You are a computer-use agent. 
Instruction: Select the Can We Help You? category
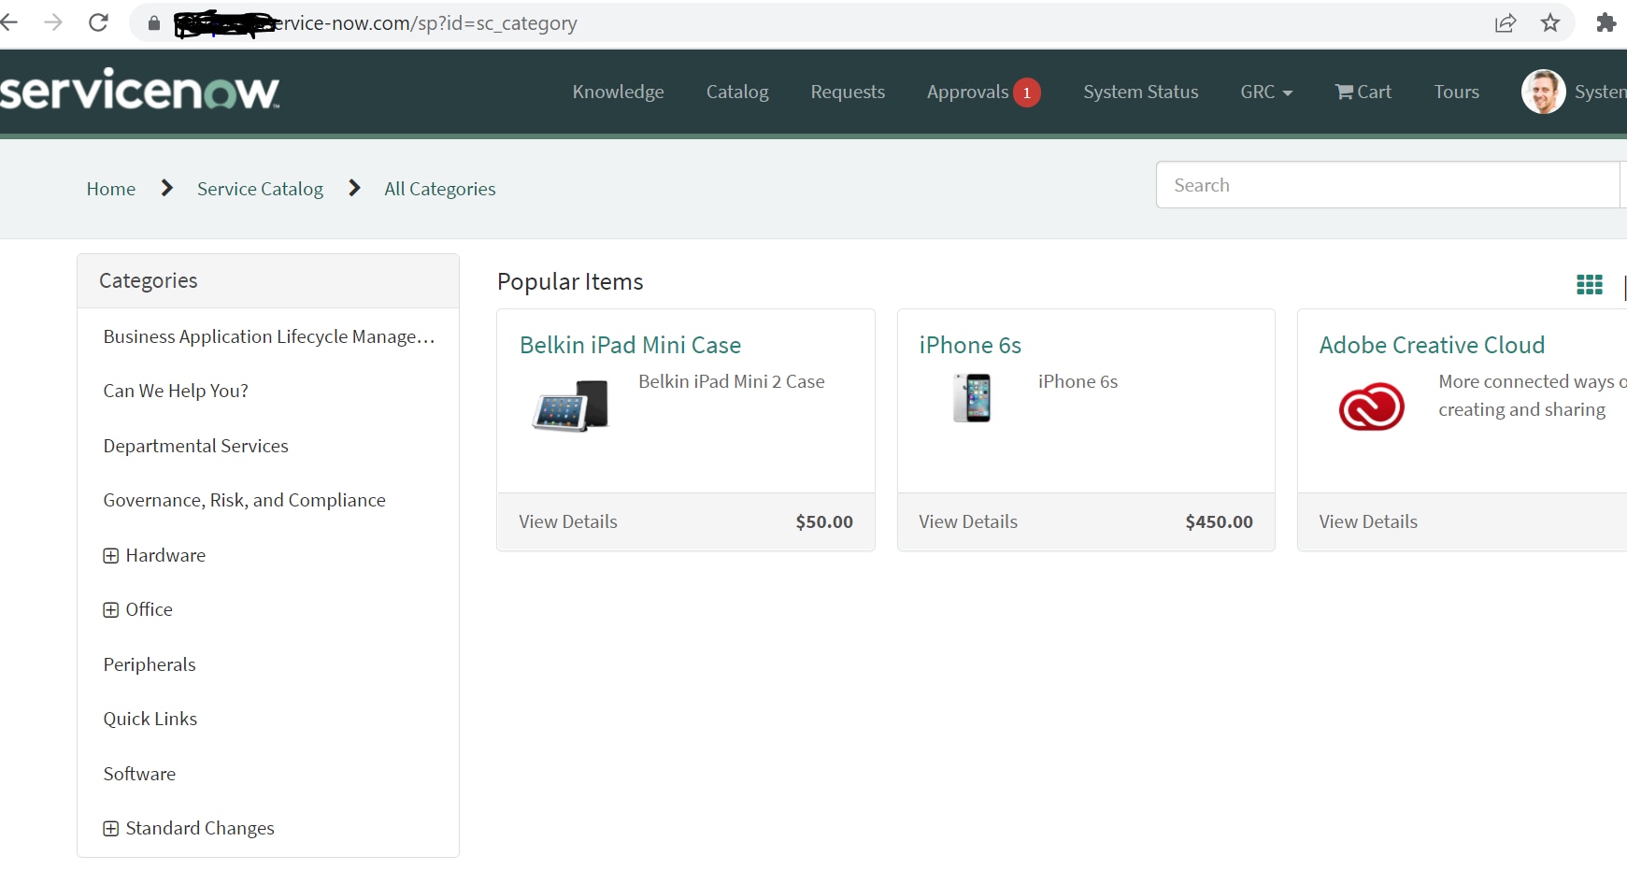click(x=176, y=391)
